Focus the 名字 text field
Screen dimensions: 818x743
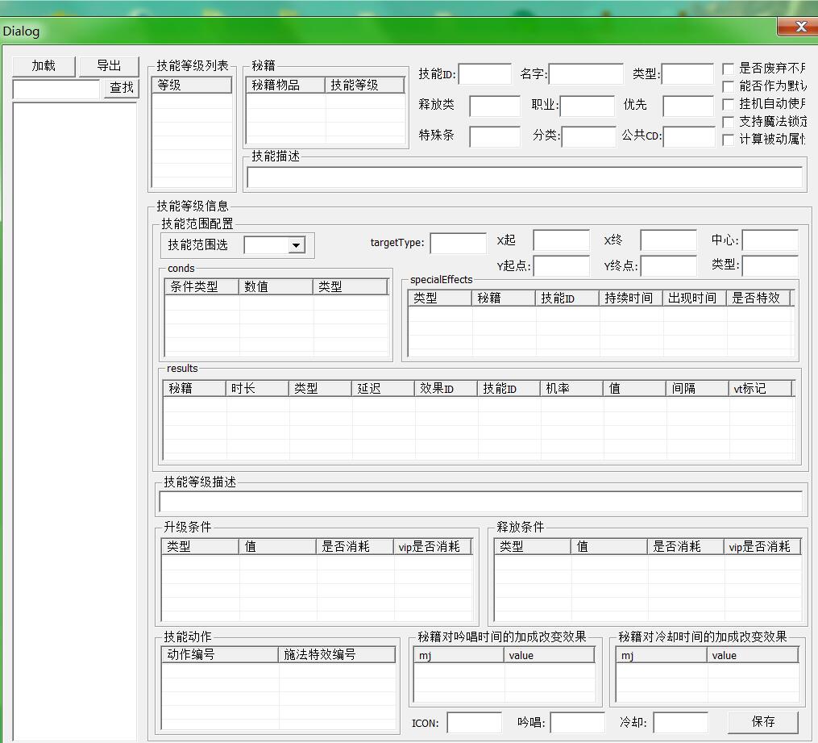point(586,74)
